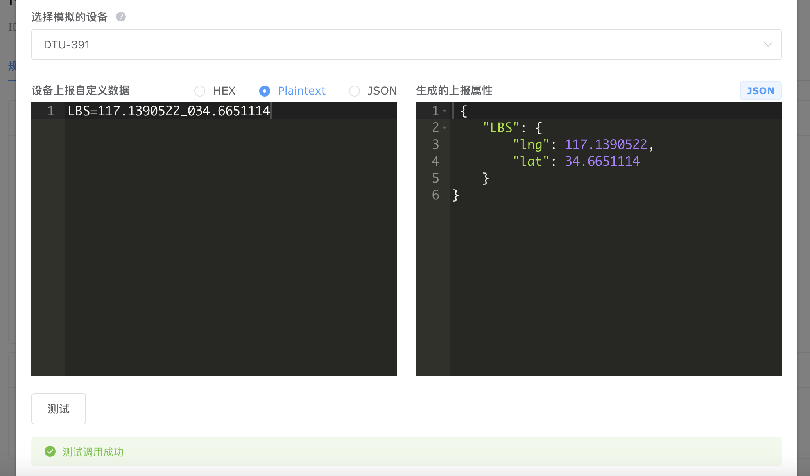Click the 测试调用成功 message text
Viewport: 810px width, 476px height.
93,452
